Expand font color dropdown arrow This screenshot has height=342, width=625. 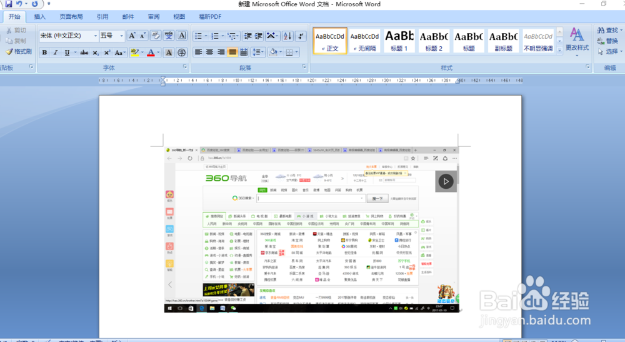pyautogui.click(x=158, y=53)
